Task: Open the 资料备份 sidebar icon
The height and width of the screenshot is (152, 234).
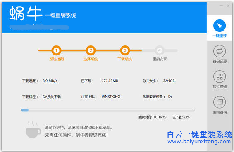Action: click(x=220, y=102)
